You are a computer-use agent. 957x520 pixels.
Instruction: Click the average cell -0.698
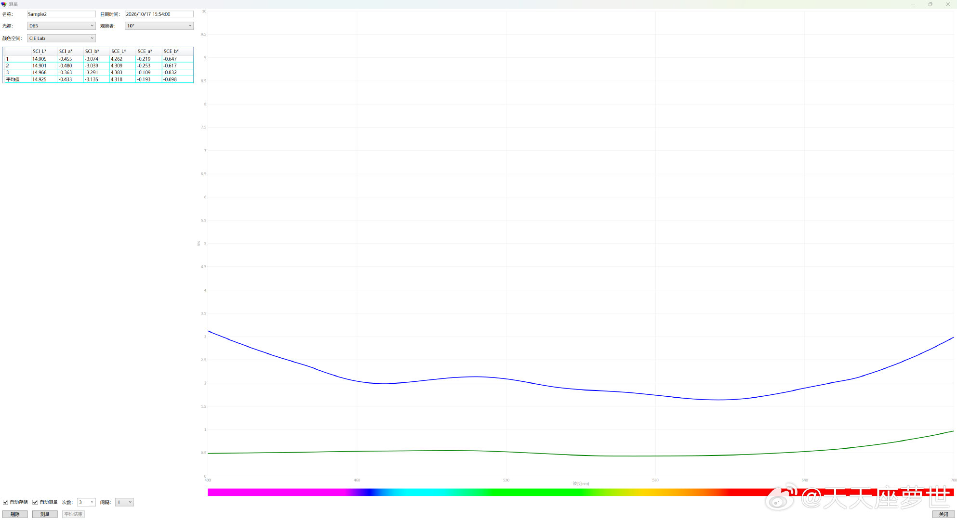[177, 79]
